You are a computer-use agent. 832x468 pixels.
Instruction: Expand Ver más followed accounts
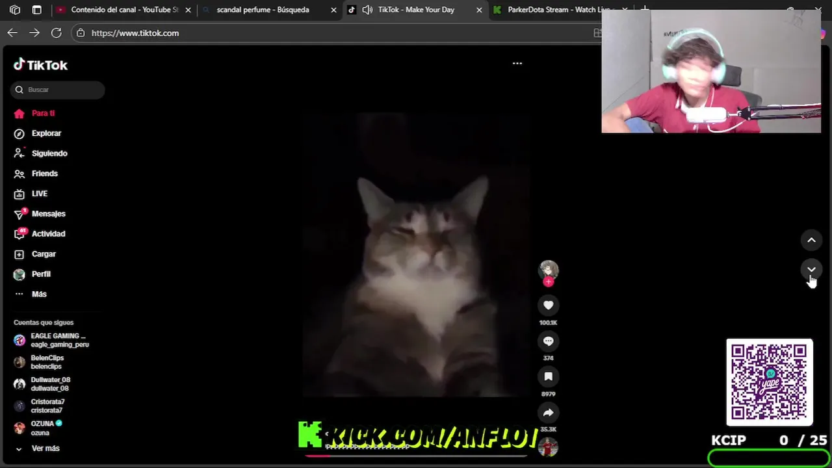[x=38, y=448]
